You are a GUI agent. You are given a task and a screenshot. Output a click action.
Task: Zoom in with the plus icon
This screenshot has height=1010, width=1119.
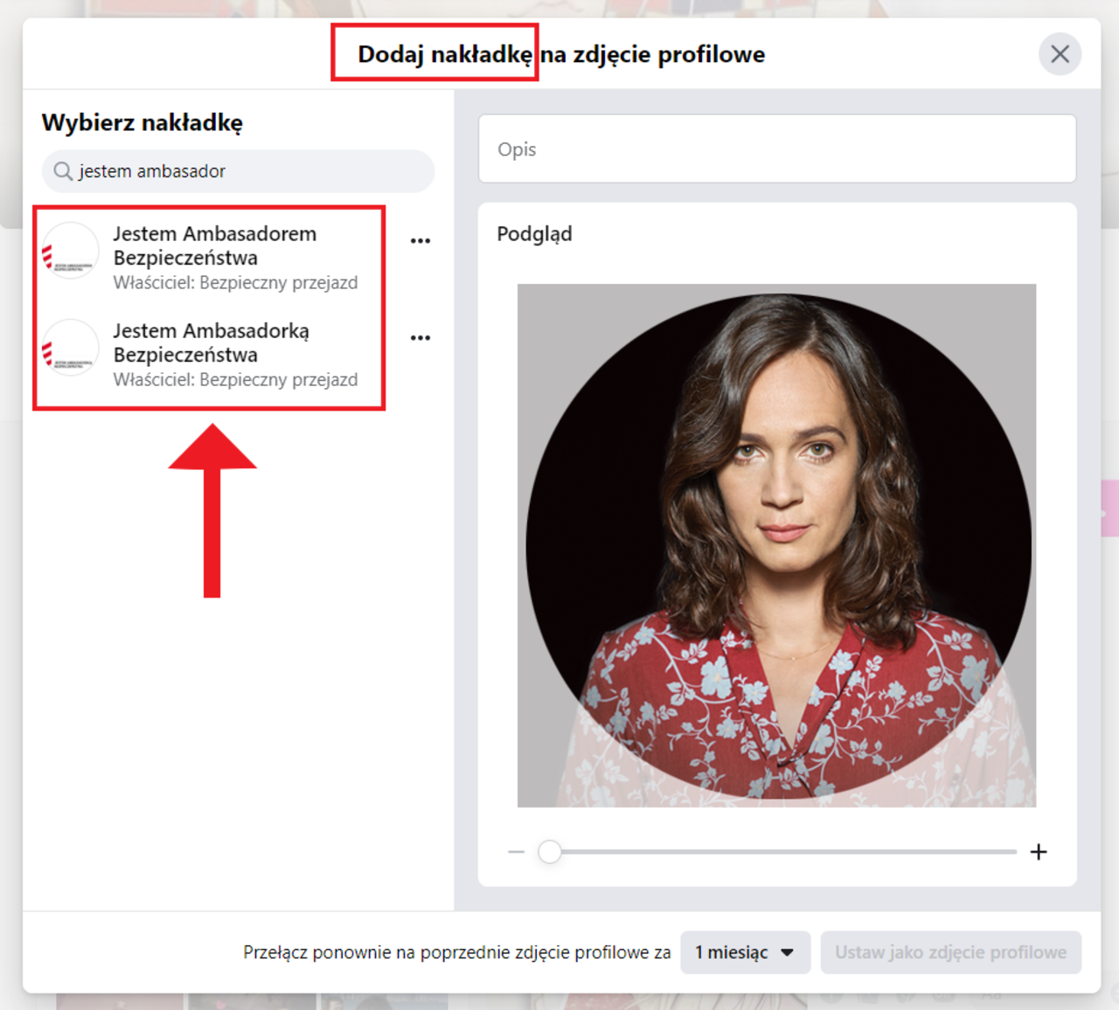[x=1039, y=852]
